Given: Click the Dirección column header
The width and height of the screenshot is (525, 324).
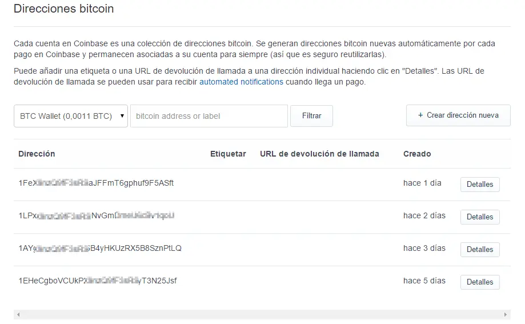Looking at the screenshot, I should [37, 154].
